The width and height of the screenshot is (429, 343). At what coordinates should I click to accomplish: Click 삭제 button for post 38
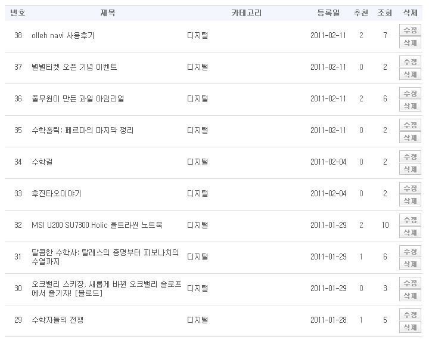(x=410, y=42)
